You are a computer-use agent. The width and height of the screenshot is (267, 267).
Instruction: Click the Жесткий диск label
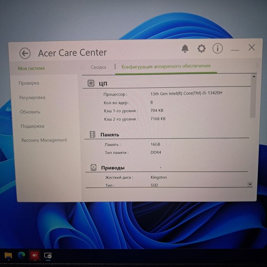119,177
